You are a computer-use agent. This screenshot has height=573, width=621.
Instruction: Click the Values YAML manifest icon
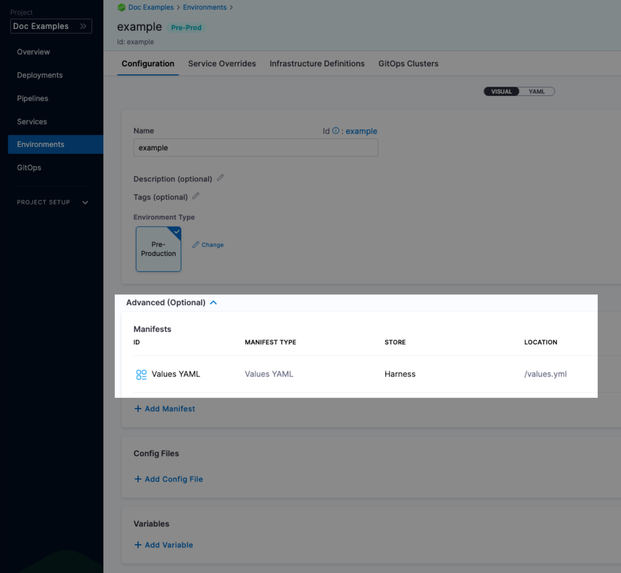[141, 375]
